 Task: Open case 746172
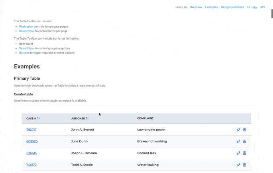[x=31, y=165]
